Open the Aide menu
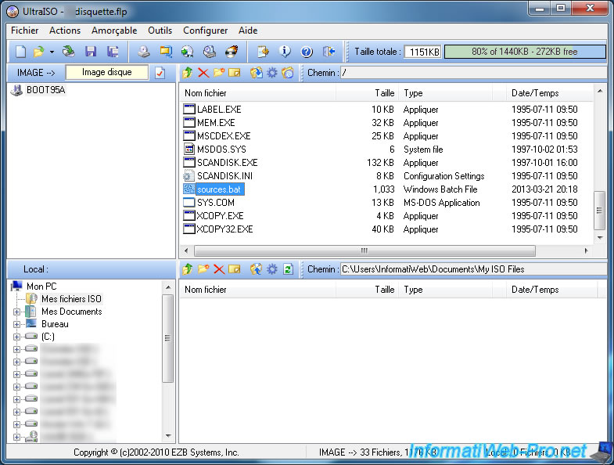This screenshot has width=614, height=465. coord(248,31)
